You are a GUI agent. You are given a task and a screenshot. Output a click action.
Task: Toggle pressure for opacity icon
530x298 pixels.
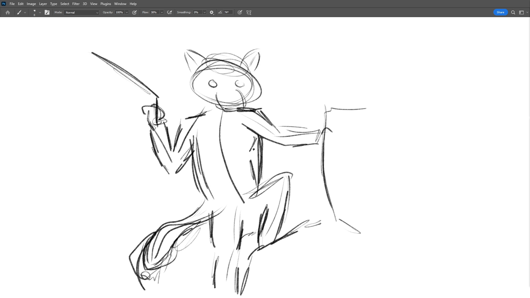pyautogui.click(x=134, y=12)
